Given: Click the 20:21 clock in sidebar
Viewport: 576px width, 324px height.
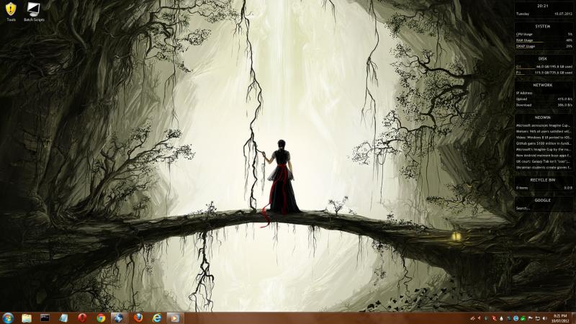Looking at the screenshot, I should [x=543, y=6].
